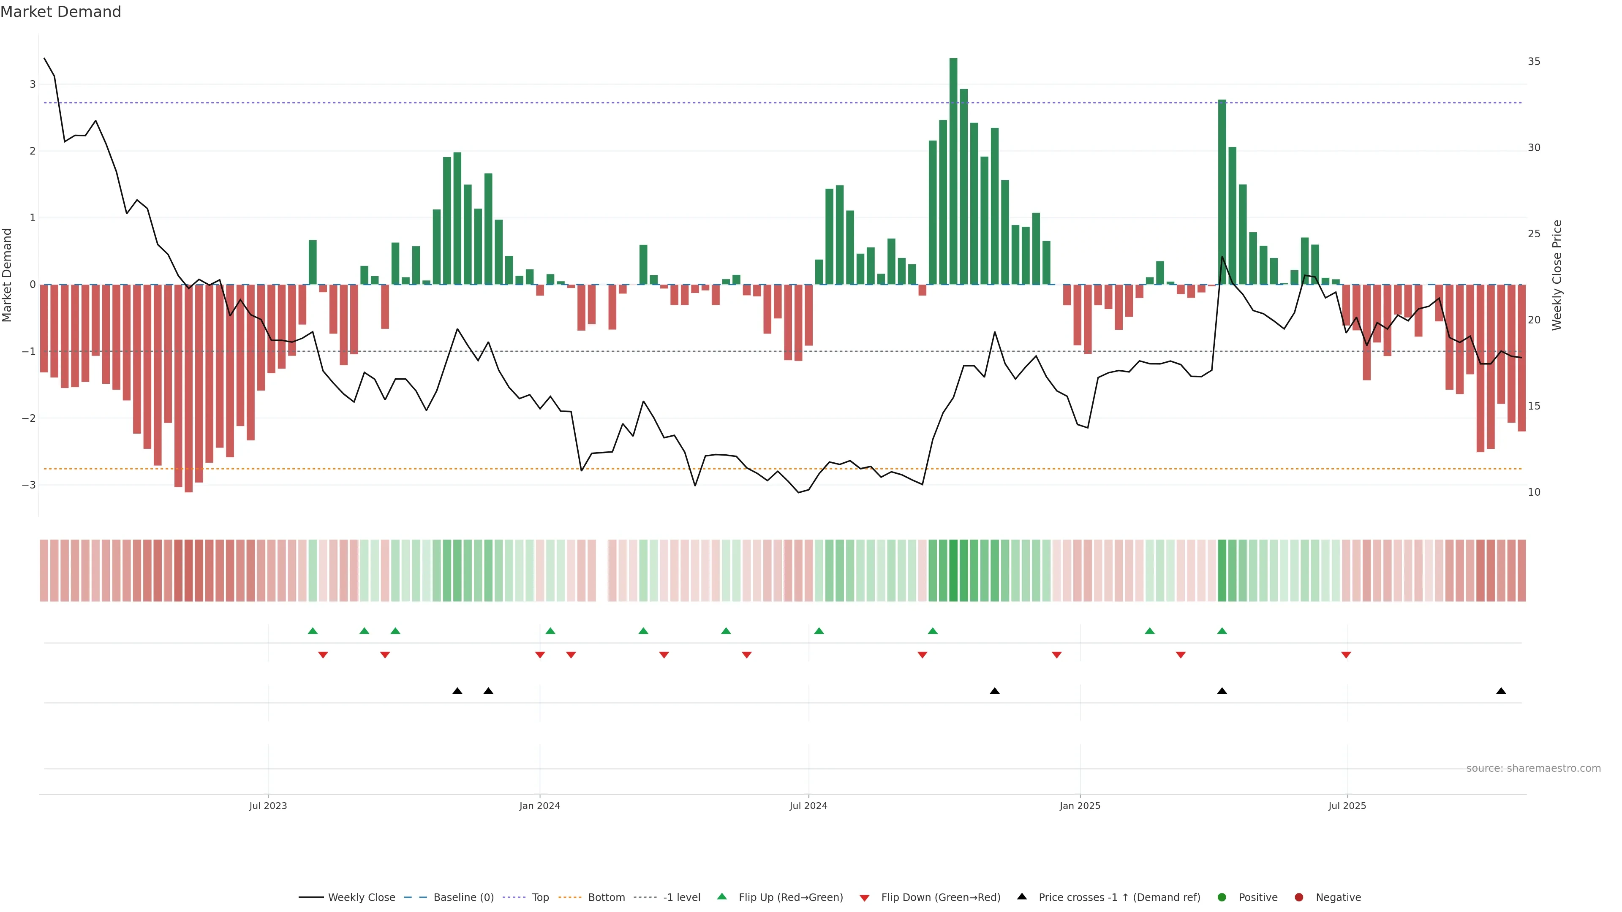Click the Jan 2024 x-axis label
Screen dimensions: 1622x912
540,806
